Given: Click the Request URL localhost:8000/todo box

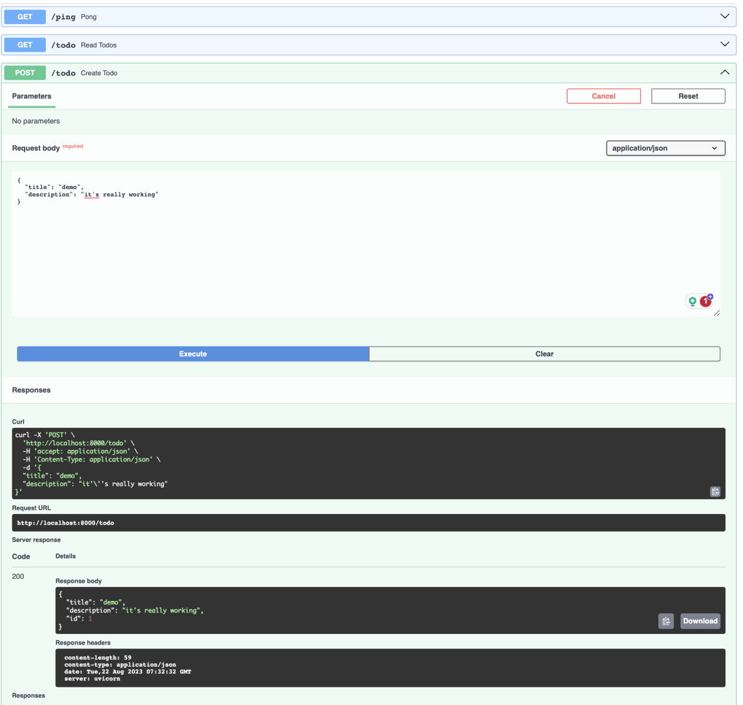Looking at the screenshot, I should coord(368,523).
